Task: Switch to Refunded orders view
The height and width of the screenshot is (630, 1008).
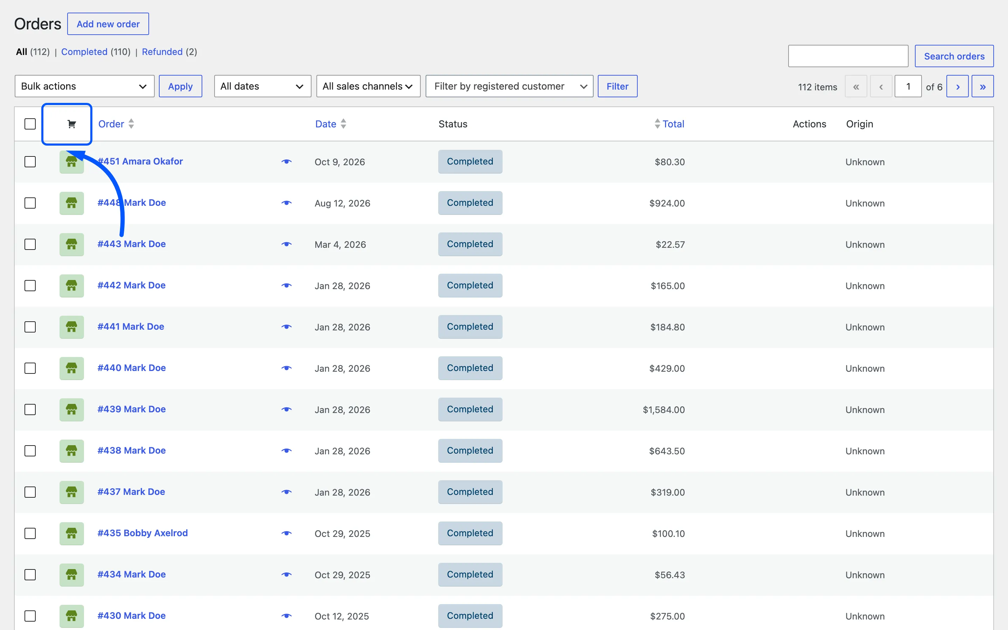Action: pyautogui.click(x=162, y=52)
